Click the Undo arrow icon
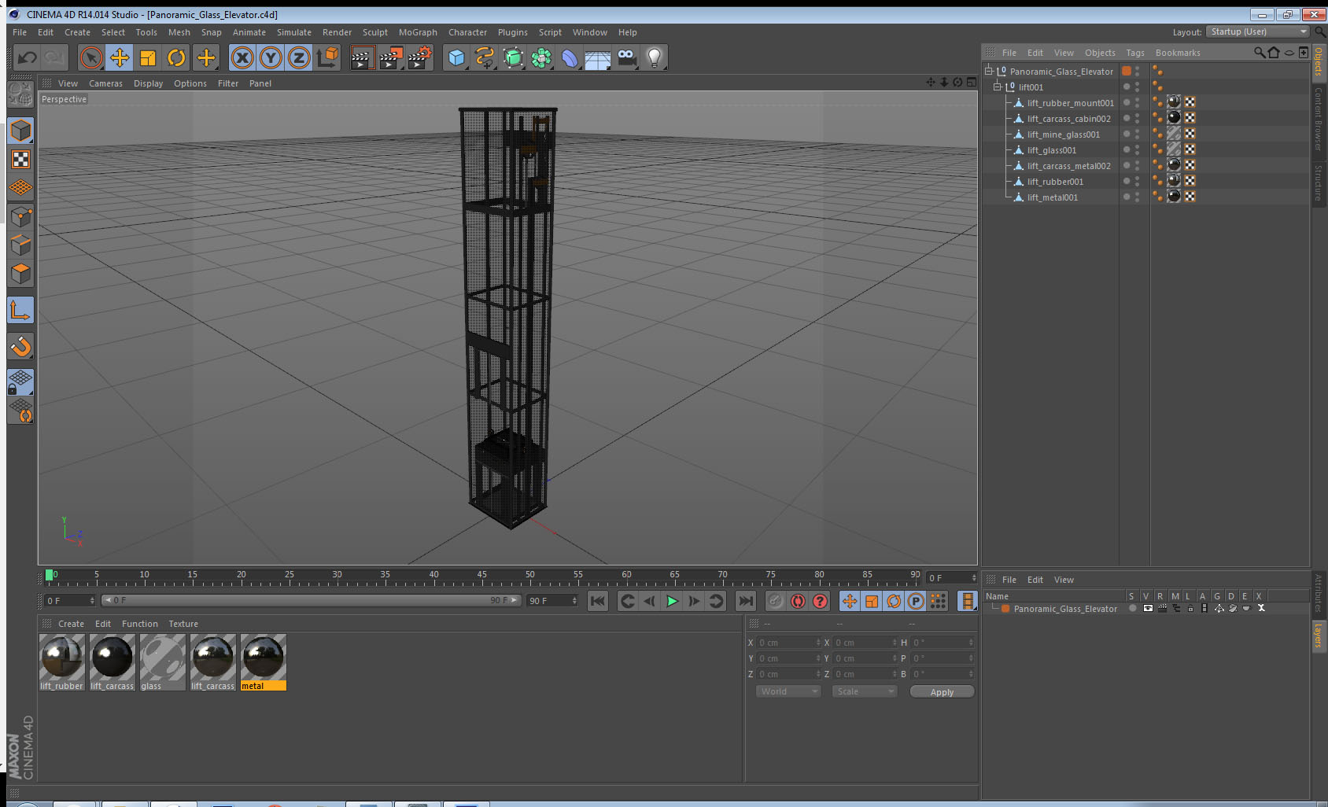Viewport: 1328px width, 807px height. point(28,57)
